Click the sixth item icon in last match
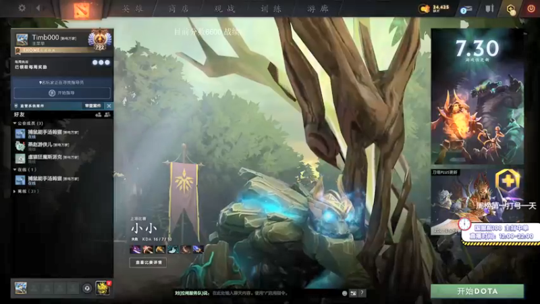Viewport: 540px width, 304px height. (198, 249)
